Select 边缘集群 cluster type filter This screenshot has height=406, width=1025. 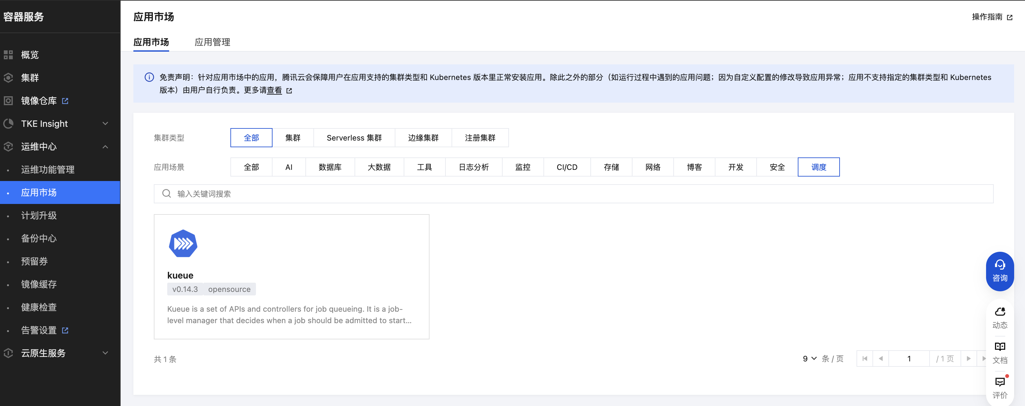coord(423,138)
